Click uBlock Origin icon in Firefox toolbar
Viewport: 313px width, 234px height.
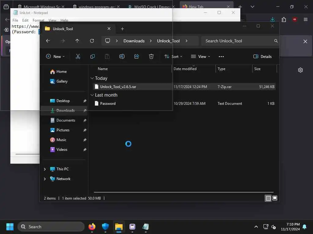tap(294, 19)
